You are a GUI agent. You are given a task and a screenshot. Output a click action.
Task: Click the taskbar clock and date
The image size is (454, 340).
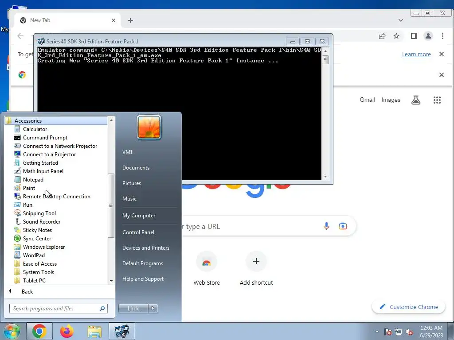(431, 332)
